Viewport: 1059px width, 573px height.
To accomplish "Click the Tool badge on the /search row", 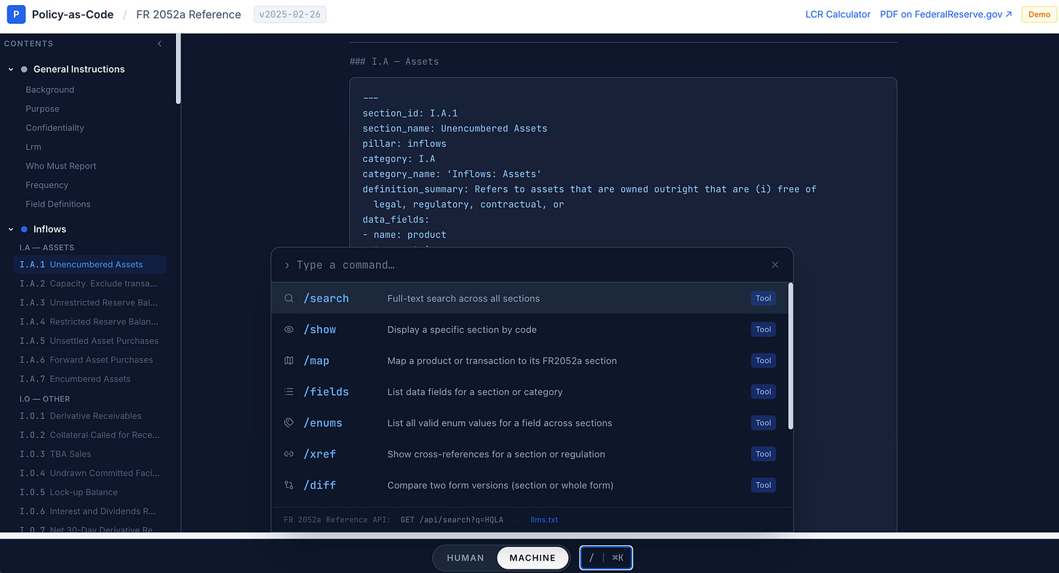I will point(763,298).
